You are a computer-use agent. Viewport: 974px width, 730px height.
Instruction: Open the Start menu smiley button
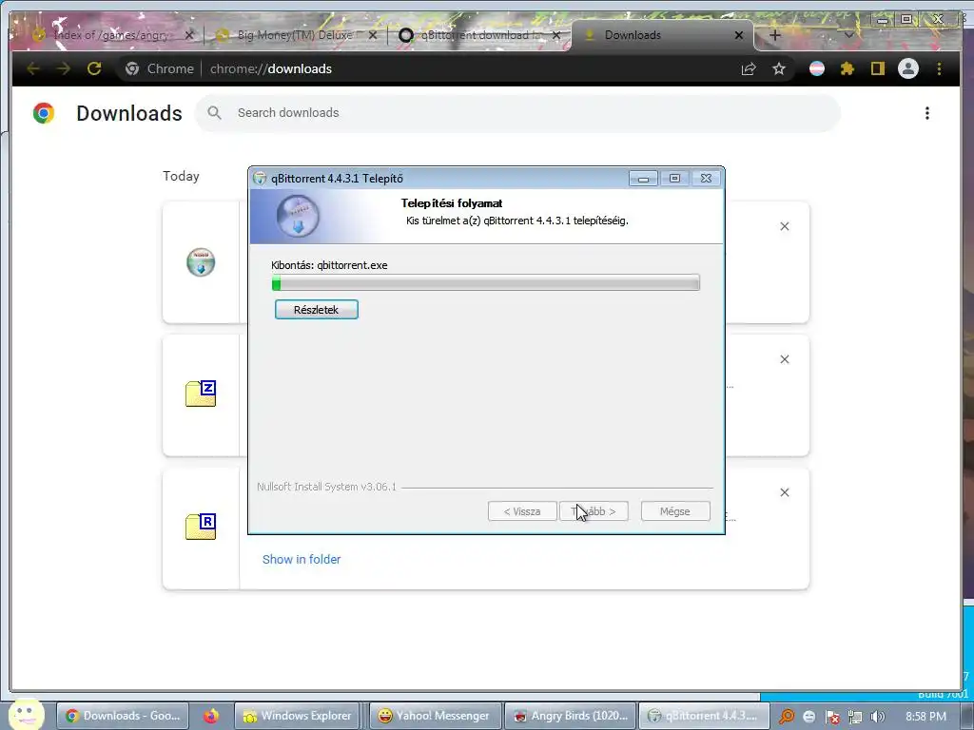(25, 714)
